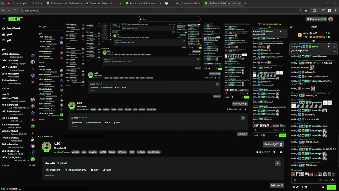Open Maherco channel in followed list
Screen dimensions: 339x191
point(18,55)
